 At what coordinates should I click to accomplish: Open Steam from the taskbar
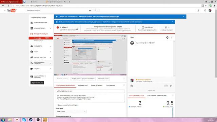(x=31, y=120)
